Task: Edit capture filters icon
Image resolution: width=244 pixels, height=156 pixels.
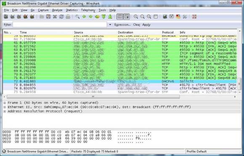Action: coord(165,17)
